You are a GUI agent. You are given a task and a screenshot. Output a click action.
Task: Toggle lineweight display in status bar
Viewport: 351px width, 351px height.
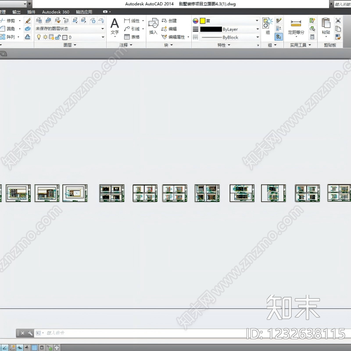click(27, 347)
